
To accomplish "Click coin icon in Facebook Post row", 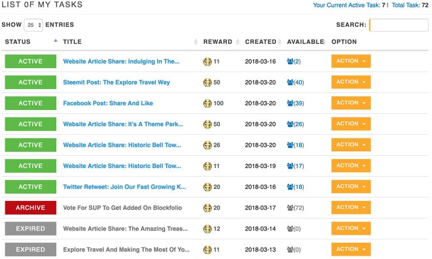I will 207,103.
